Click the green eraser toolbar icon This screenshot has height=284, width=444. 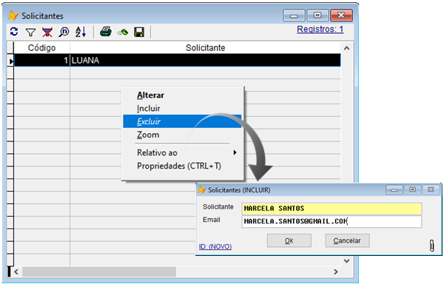(x=123, y=33)
